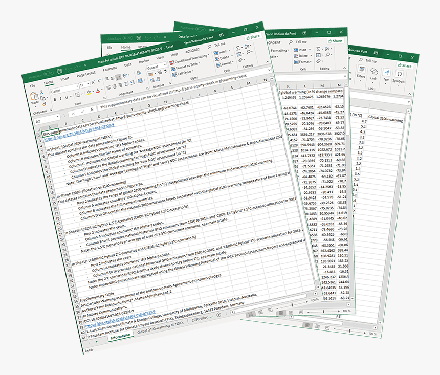Apply Italic formatting in the front window
This screenshot has height=375, width=440.
pos(60,98)
